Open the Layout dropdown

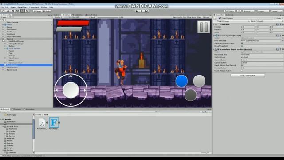click(x=276, y=11)
